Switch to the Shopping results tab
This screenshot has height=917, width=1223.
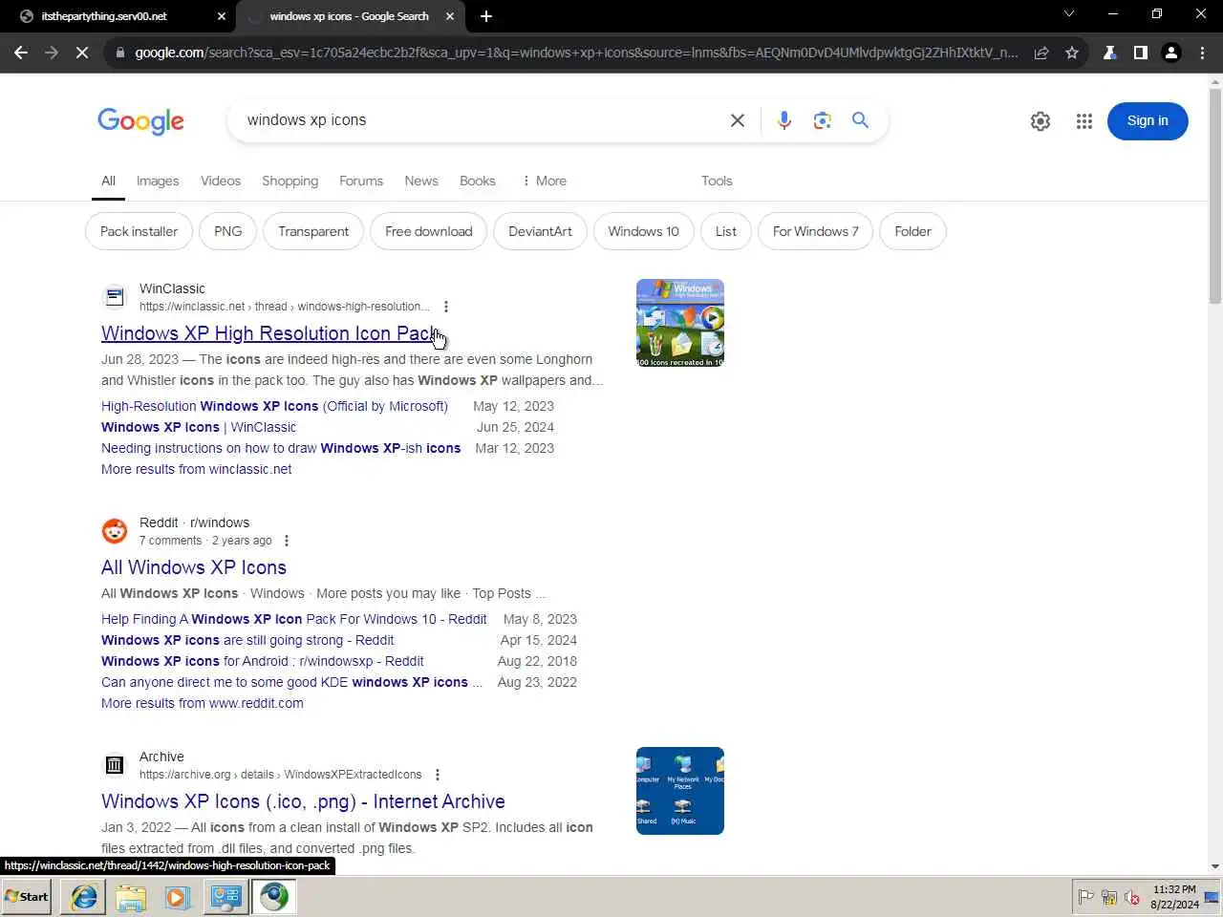coord(290,181)
